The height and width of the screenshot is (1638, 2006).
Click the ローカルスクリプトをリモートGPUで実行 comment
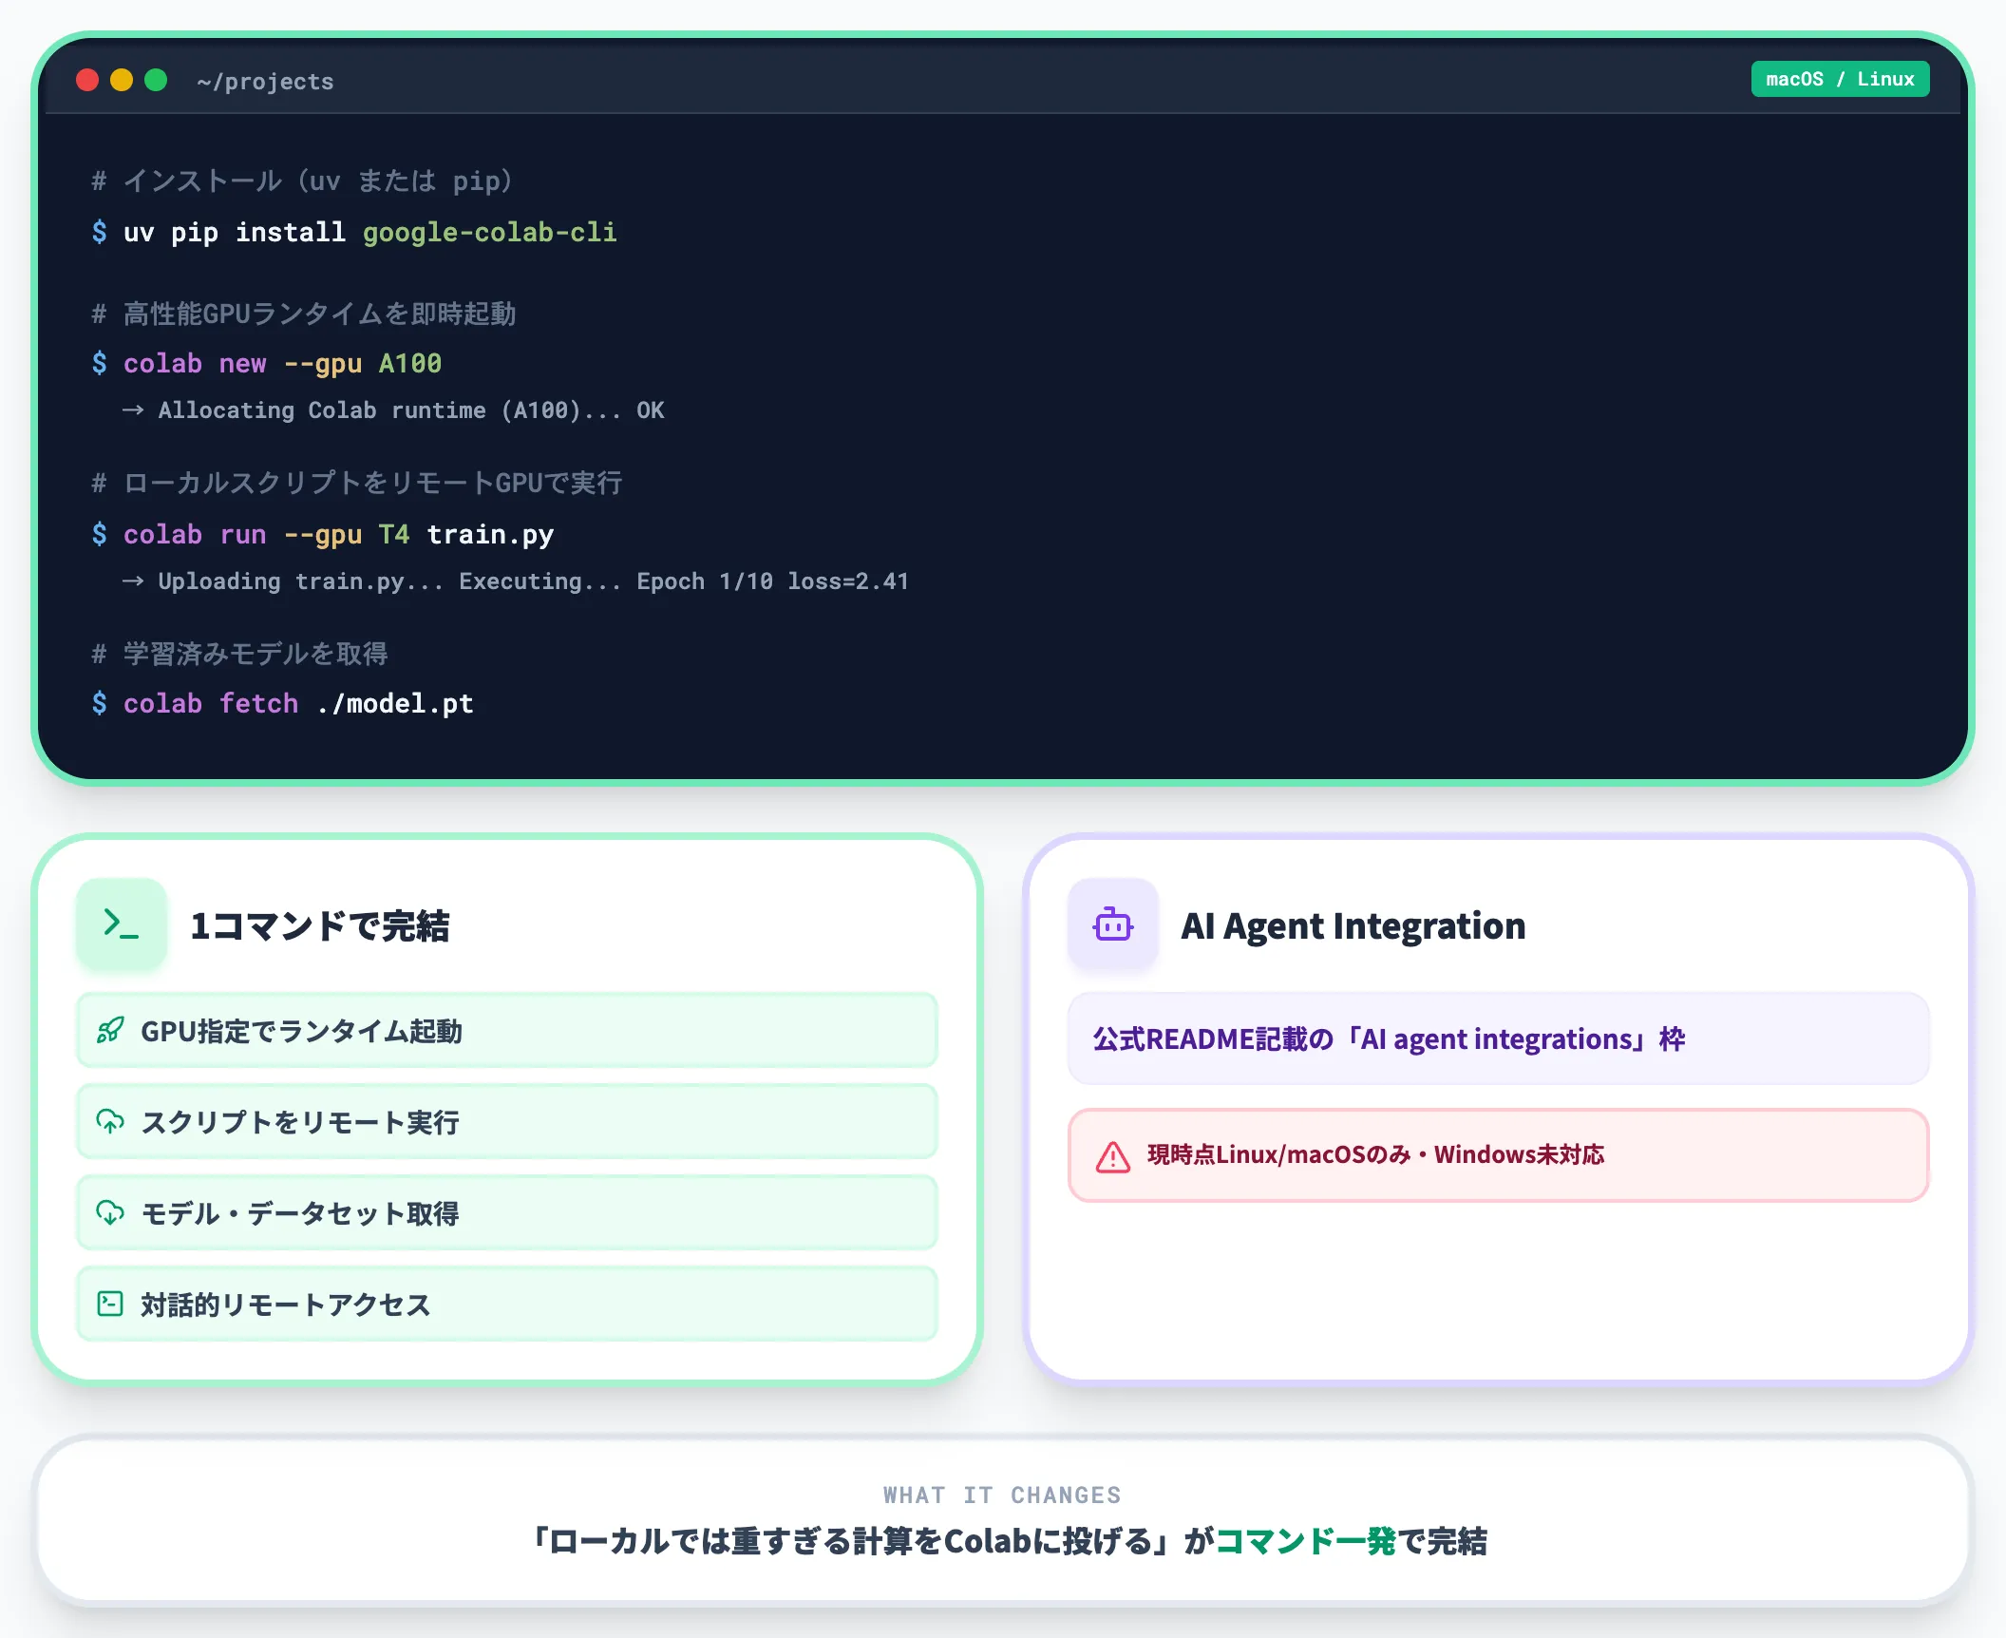357,483
